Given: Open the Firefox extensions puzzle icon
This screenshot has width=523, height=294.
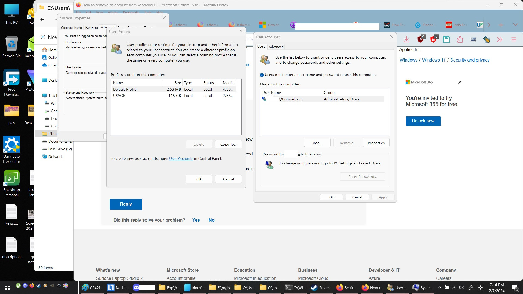Looking at the screenshot, I should click(x=460, y=39).
